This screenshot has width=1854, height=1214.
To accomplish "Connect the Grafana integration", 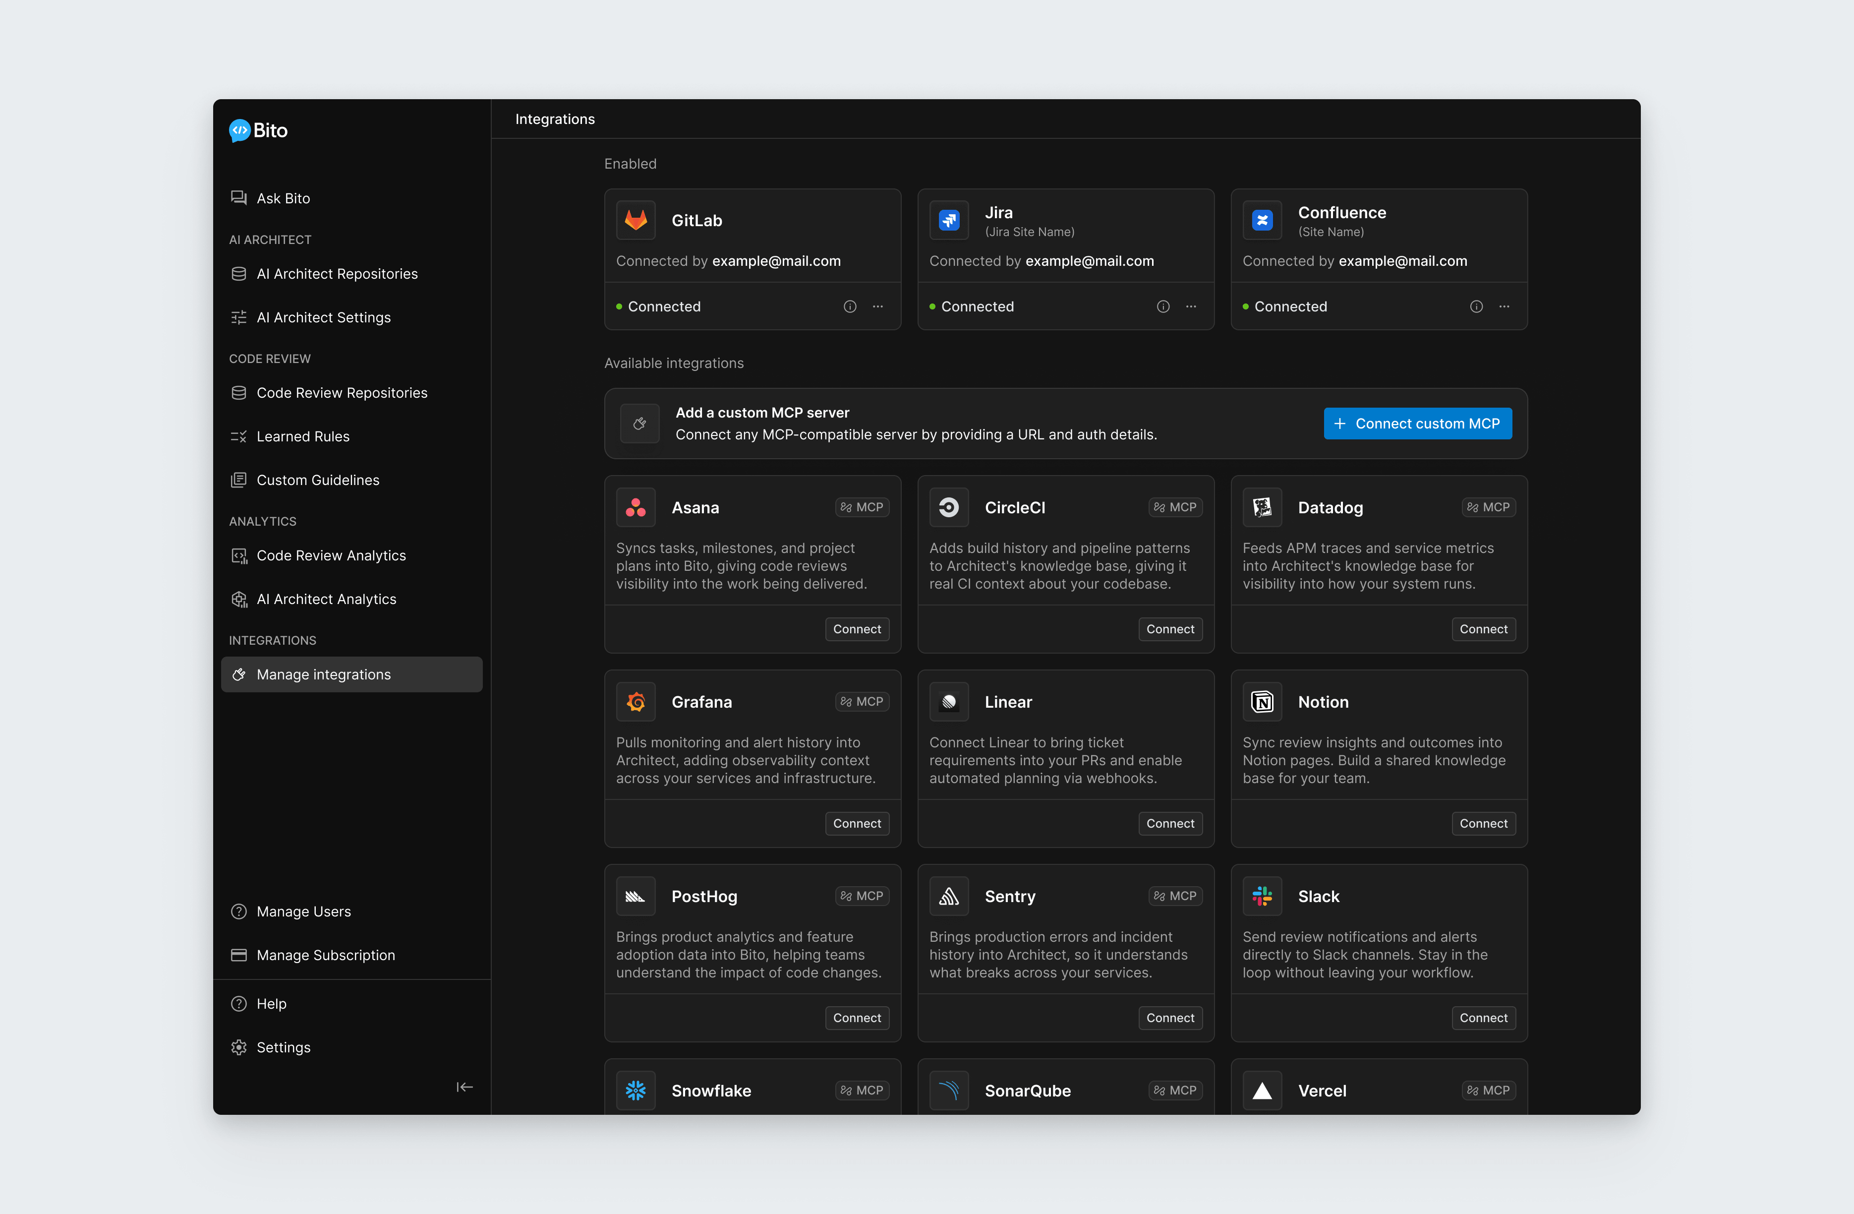I will (857, 824).
